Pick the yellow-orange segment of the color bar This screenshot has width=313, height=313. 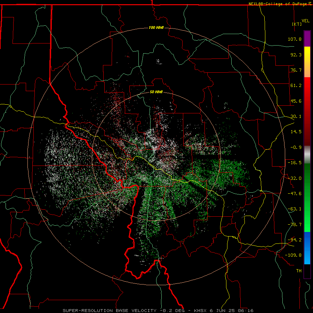pyautogui.click(x=307, y=62)
